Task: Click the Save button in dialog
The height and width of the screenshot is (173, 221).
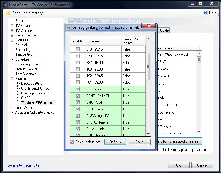Action: tap(140, 142)
